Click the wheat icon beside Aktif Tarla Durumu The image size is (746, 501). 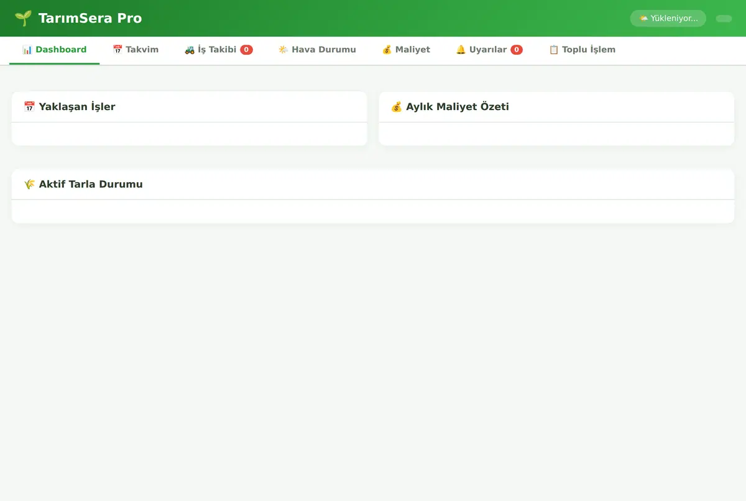tap(29, 185)
